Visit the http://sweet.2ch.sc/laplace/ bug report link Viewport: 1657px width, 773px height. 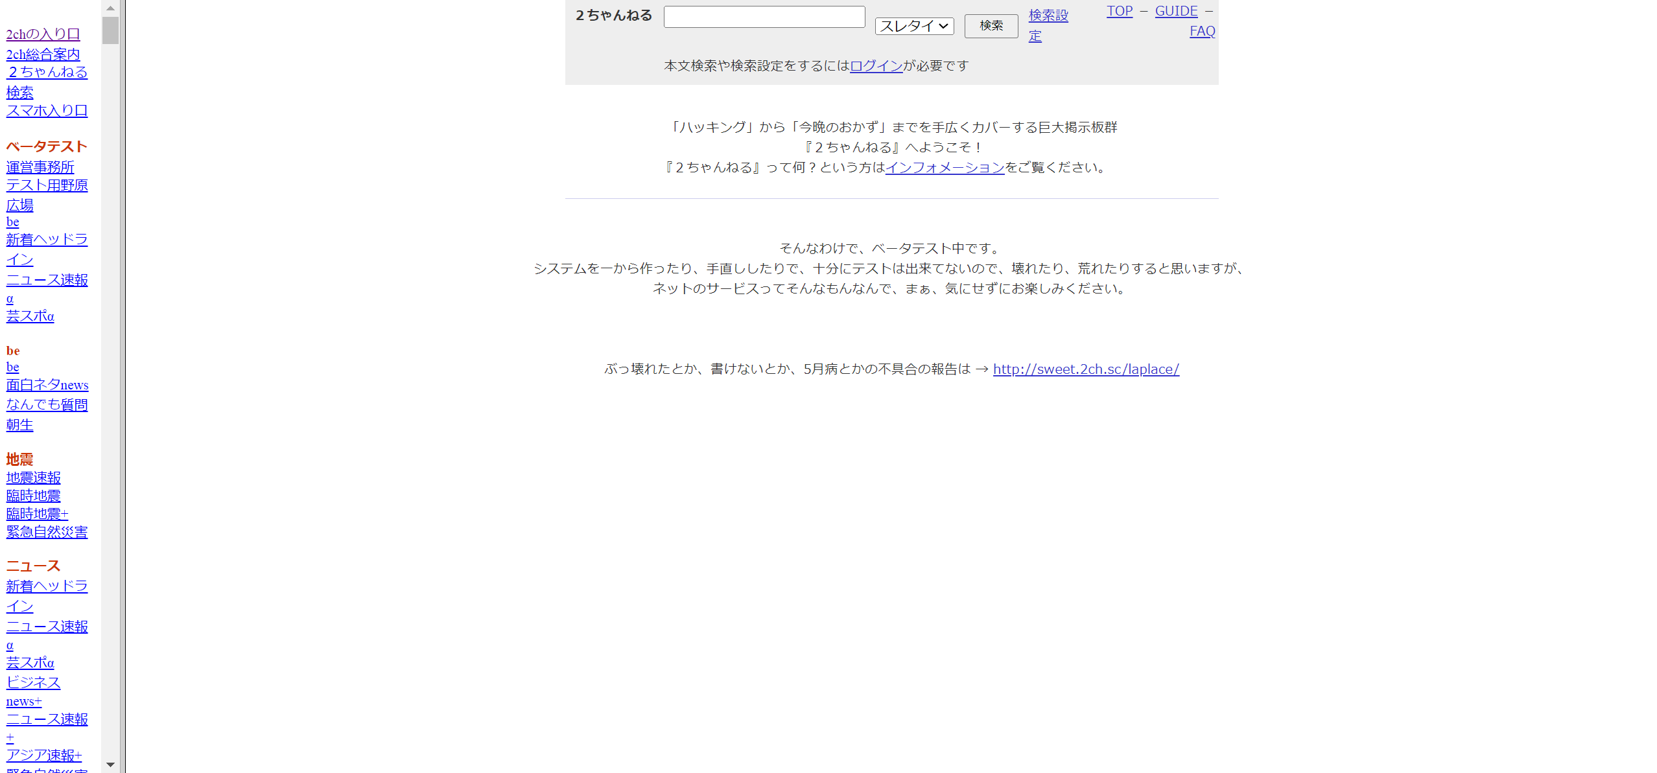pos(1086,369)
